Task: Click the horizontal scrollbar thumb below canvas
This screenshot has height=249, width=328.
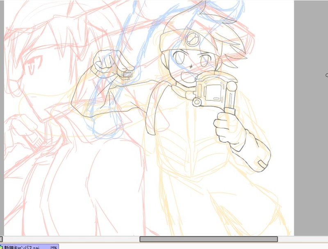Action: 209,239
